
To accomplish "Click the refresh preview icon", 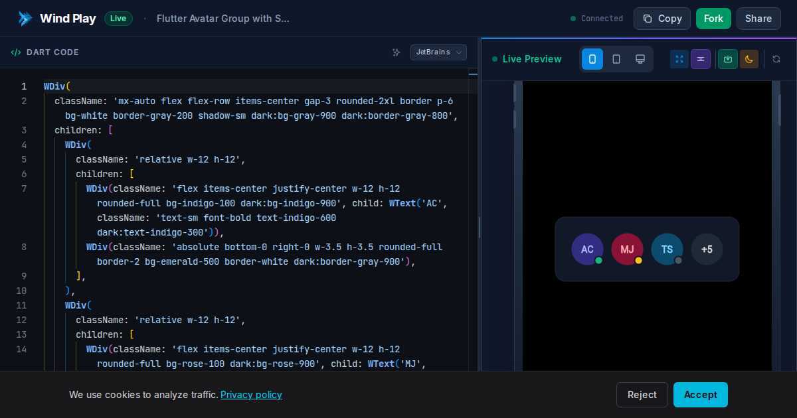I will tap(776, 59).
